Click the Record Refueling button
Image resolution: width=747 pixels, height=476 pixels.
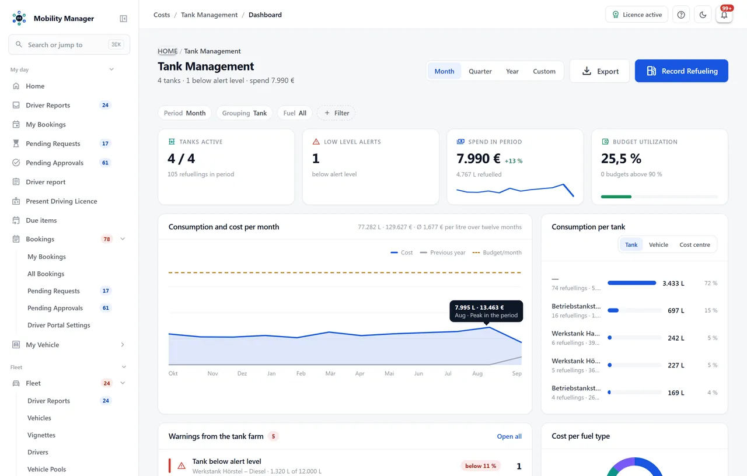tap(682, 71)
